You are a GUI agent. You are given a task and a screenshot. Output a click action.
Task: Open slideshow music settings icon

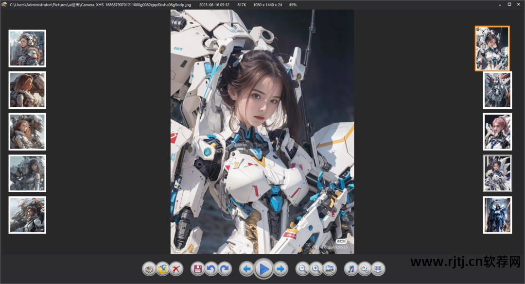pyautogui.click(x=351, y=268)
